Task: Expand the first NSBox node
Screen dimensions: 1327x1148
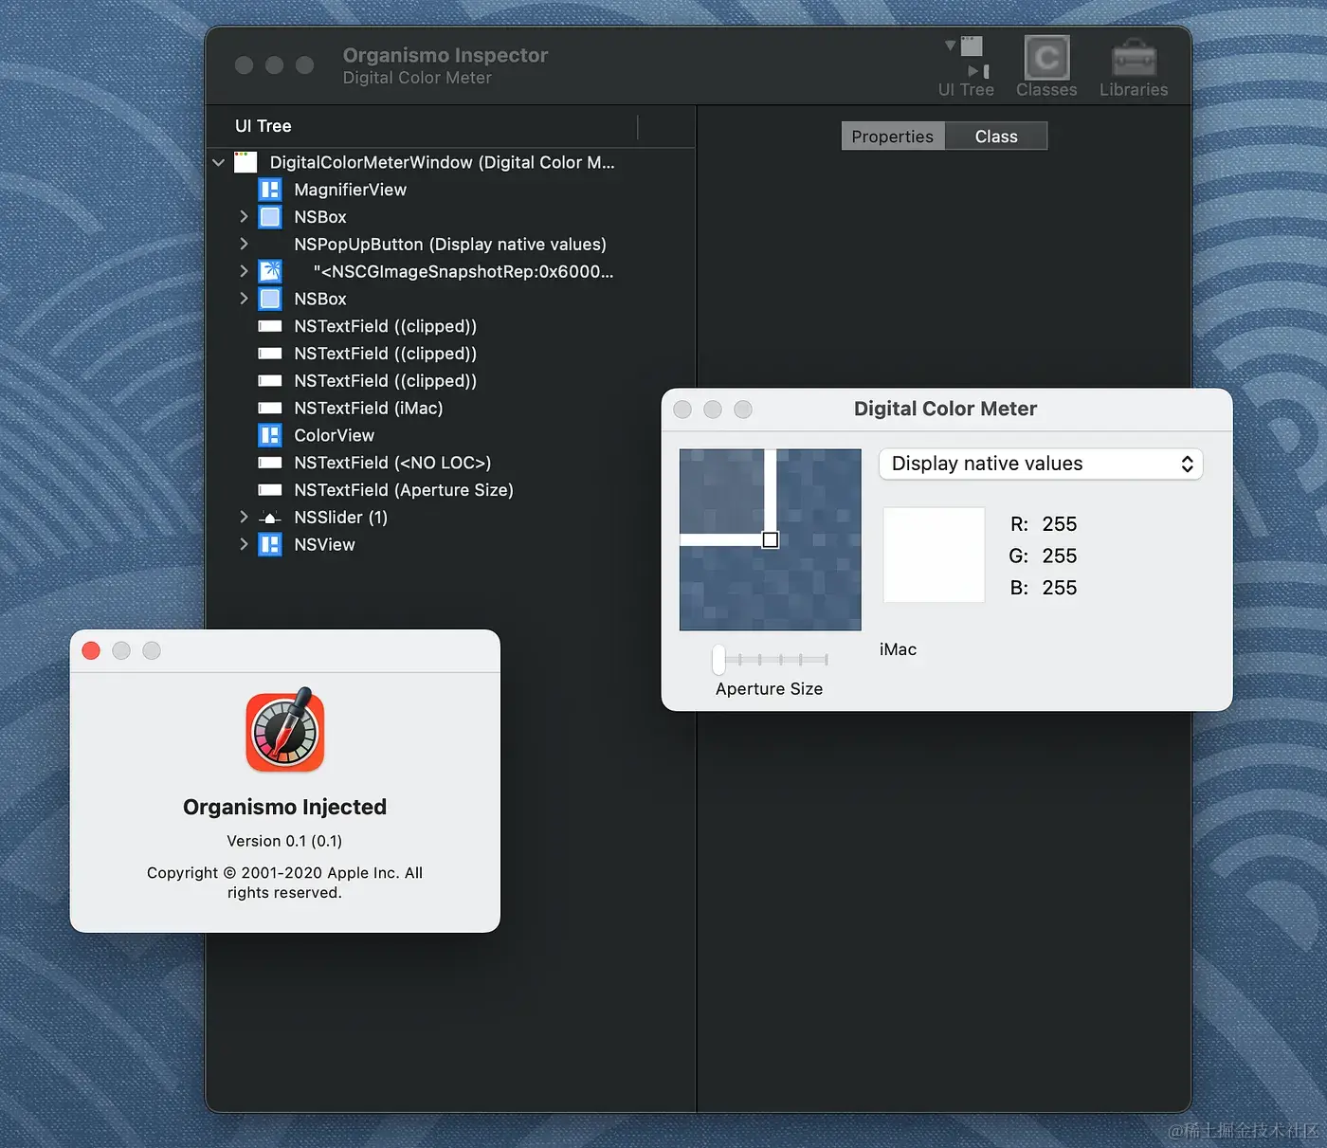Action: click(244, 217)
